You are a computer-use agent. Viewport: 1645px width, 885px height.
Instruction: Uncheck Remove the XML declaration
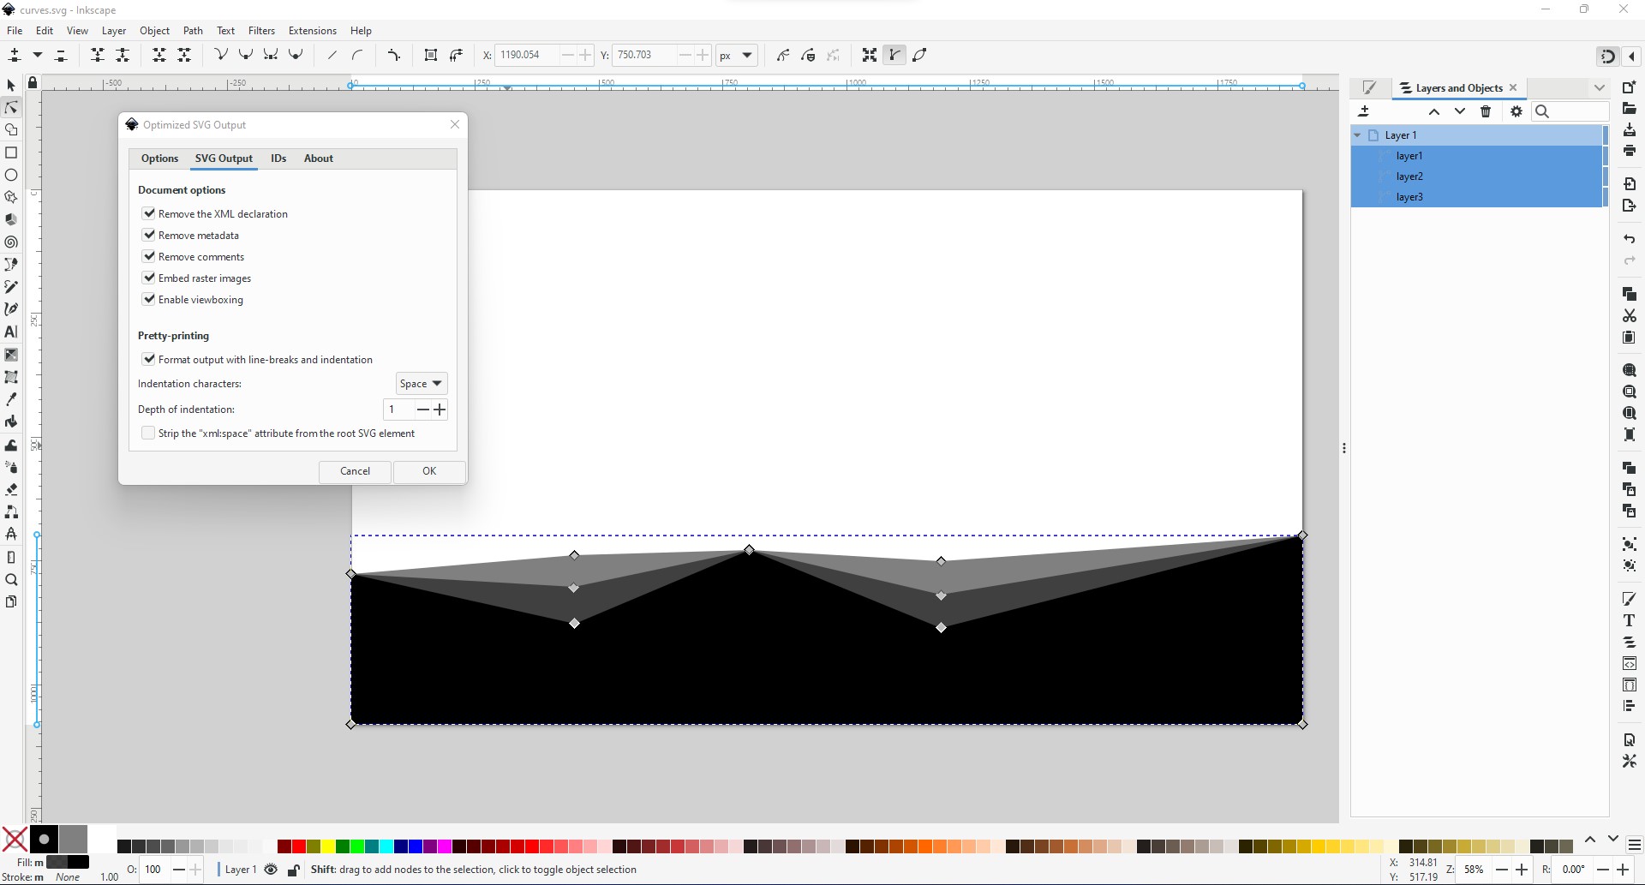[x=149, y=213]
